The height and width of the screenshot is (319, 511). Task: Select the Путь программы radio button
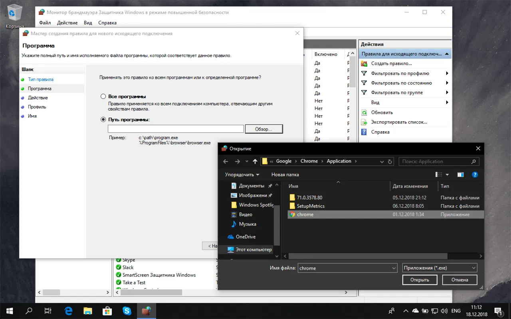click(x=103, y=119)
